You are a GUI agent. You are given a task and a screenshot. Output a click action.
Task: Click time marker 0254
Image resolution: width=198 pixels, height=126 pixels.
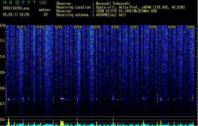pos(78,27)
